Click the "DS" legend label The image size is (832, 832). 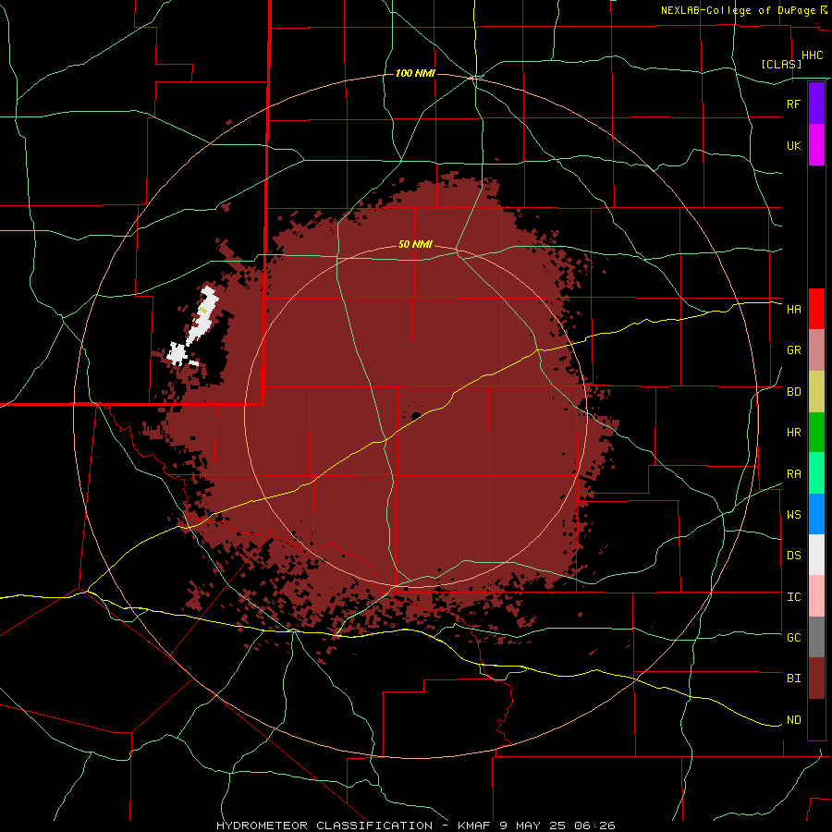click(x=793, y=556)
